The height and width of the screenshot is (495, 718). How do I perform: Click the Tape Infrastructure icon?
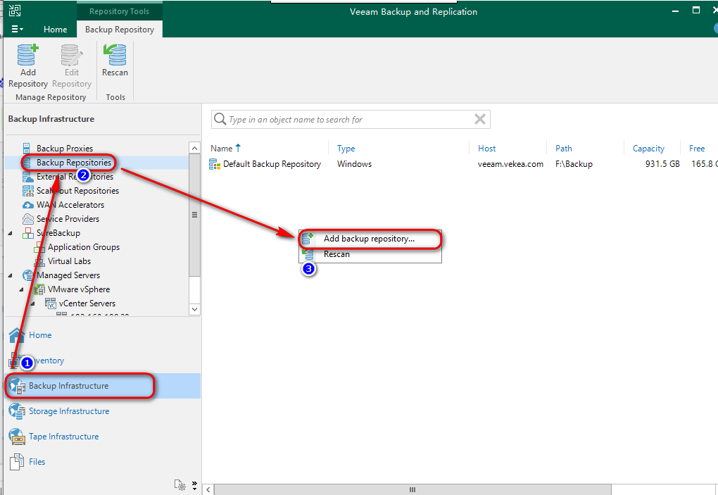pyautogui.click(x=17, y=437)
